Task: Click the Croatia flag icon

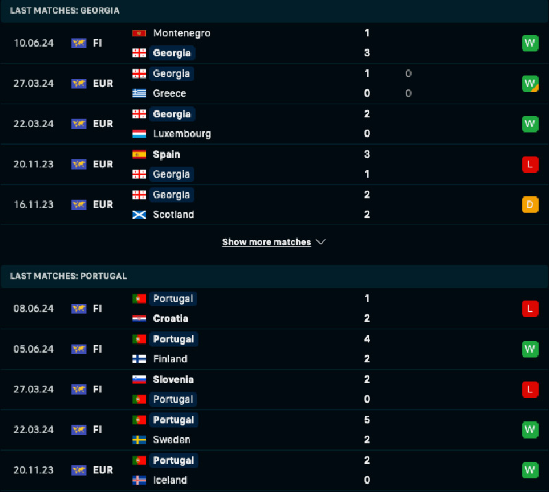Action: (x=139, y=318)
